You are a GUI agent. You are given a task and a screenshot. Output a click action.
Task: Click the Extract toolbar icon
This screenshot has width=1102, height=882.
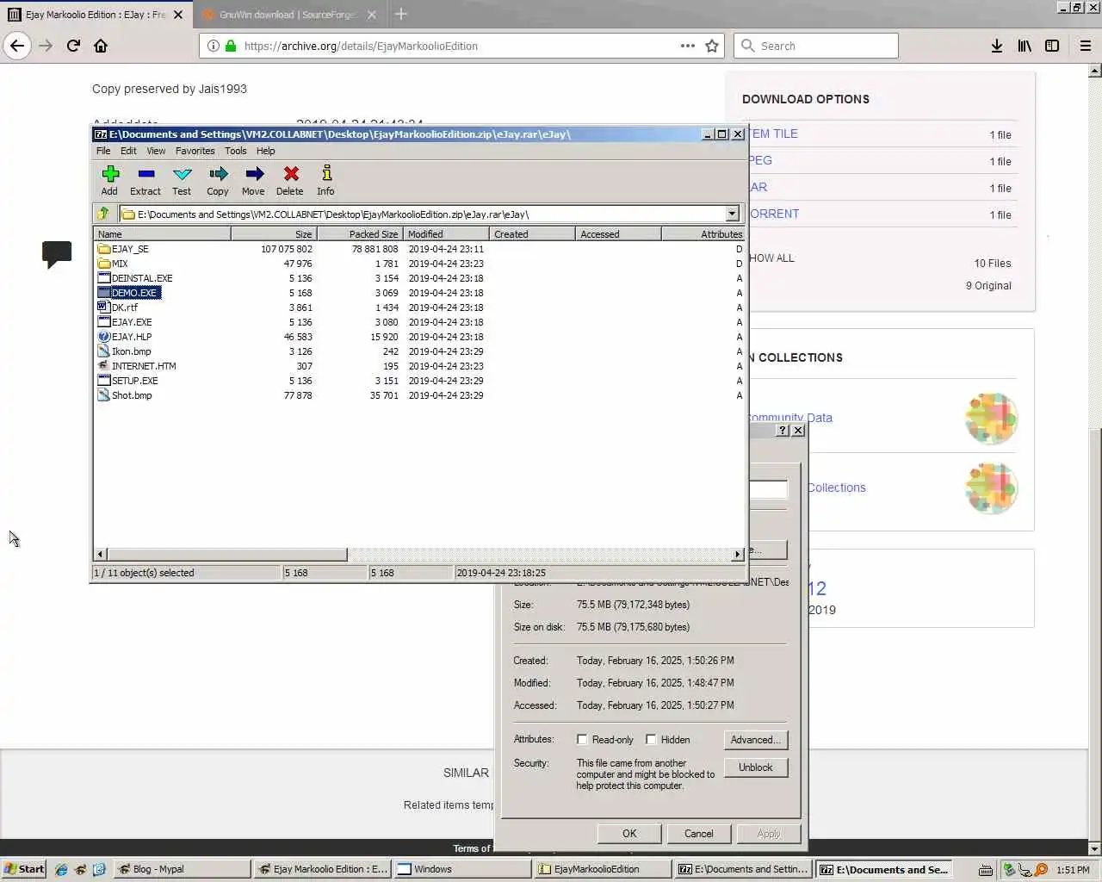[145, 181]
